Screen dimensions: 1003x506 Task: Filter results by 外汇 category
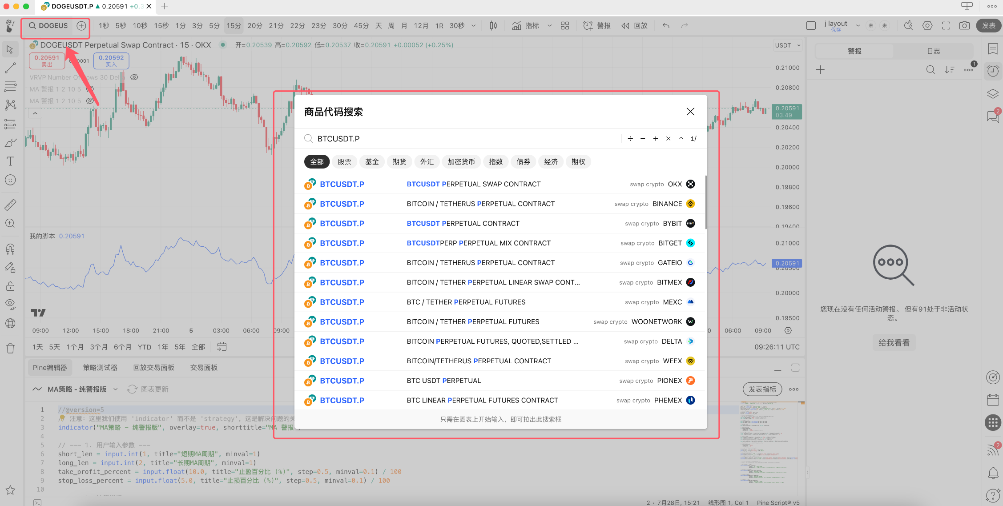tap(427, 162)
